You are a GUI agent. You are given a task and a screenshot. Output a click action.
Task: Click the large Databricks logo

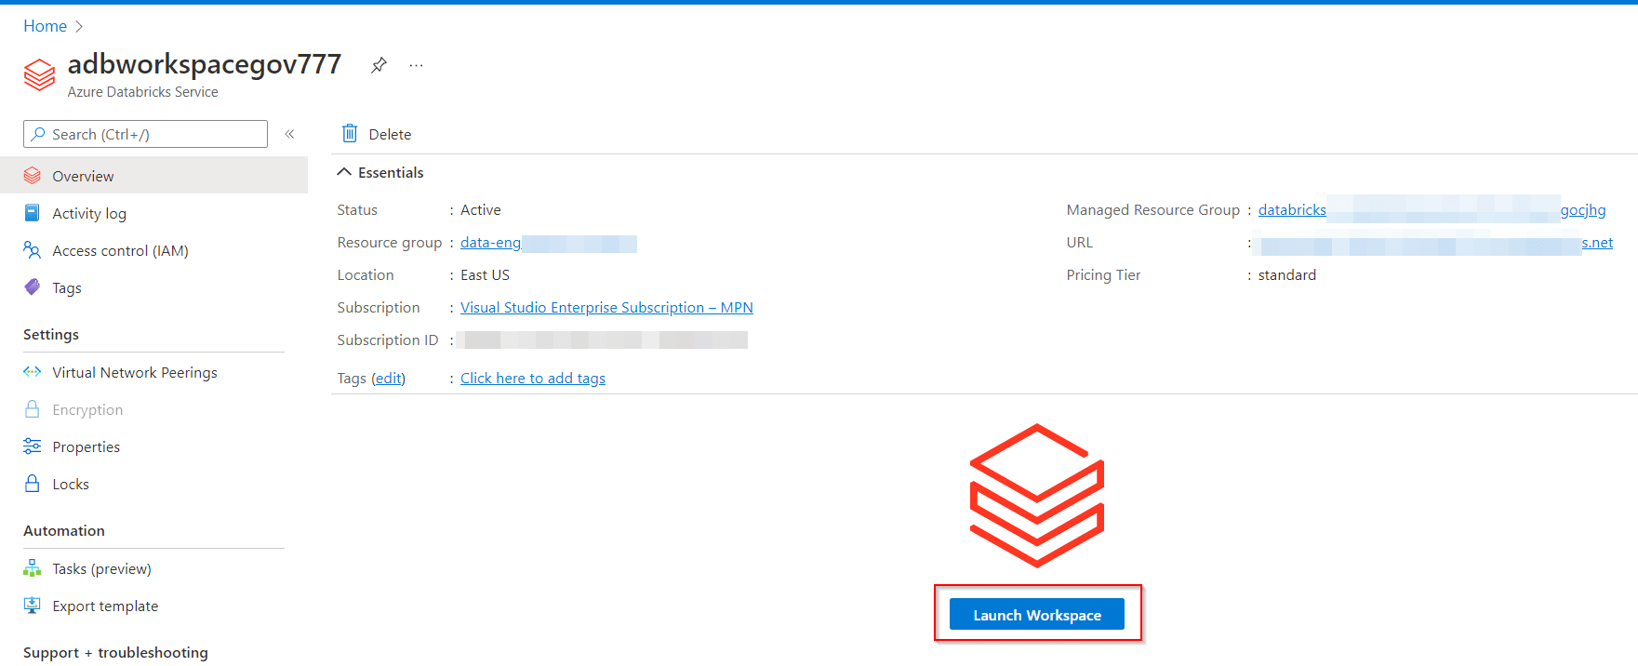(1037, 495)
